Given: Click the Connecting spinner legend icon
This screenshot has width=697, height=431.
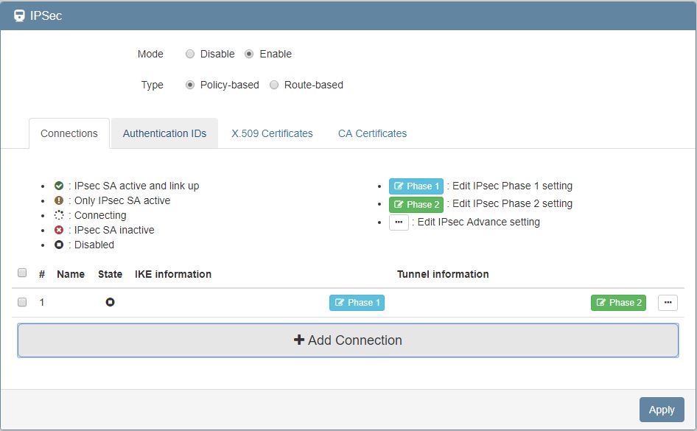Looking at the screenshot, I should [x=59, y=215].
